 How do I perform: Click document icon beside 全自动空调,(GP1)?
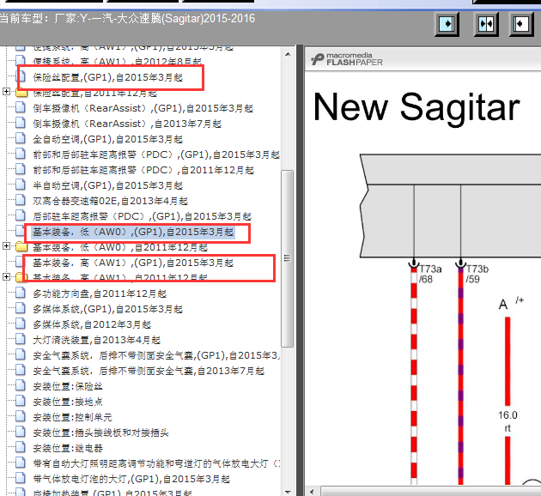coord(21,138)
